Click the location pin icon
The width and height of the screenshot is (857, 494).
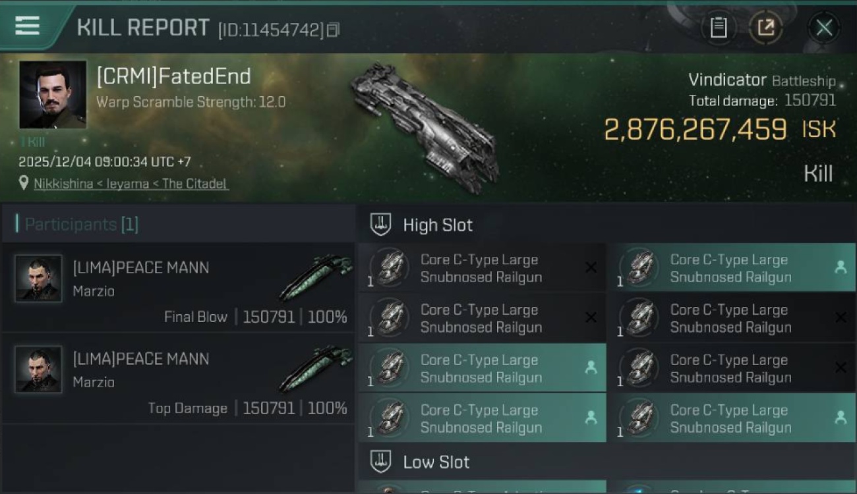[x=24, y=183]
